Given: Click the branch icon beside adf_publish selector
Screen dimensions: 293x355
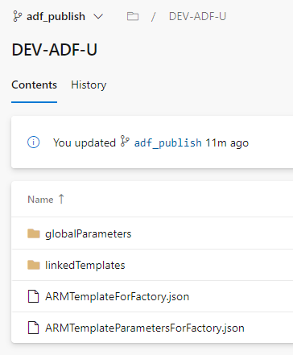Looking at the screenshot, I should pos(17,16).
